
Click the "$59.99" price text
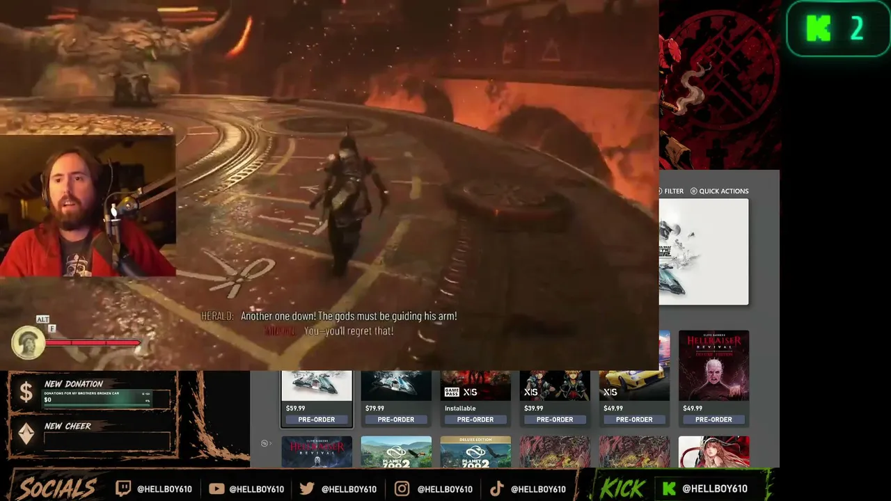tap(295, 408)
